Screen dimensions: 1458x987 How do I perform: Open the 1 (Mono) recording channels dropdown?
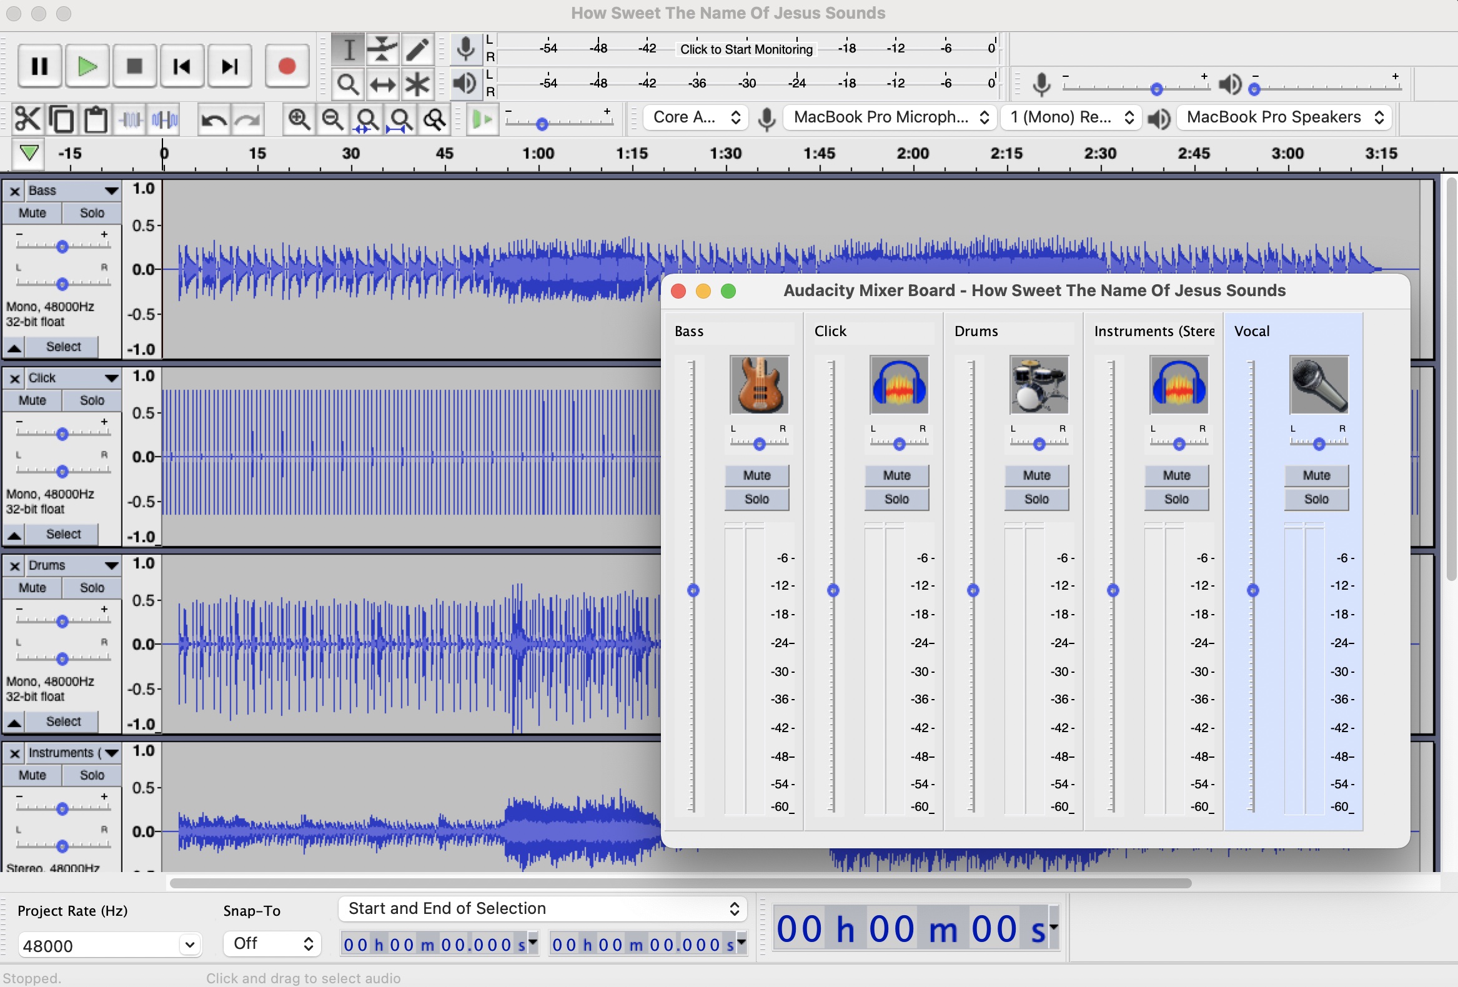pos(1071,117)
